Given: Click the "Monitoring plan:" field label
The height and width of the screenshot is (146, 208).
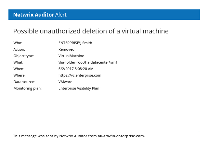Looking at the screenshot, I should [x=27, y=88].
